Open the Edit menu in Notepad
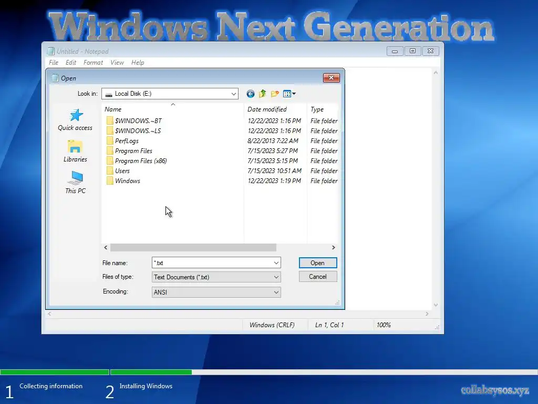The image size is (538, 404). point(71,63)
